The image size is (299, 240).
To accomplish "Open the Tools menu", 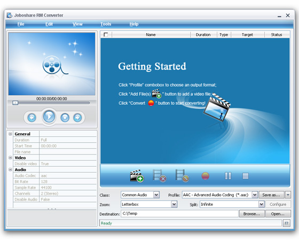I will (106, 24).
